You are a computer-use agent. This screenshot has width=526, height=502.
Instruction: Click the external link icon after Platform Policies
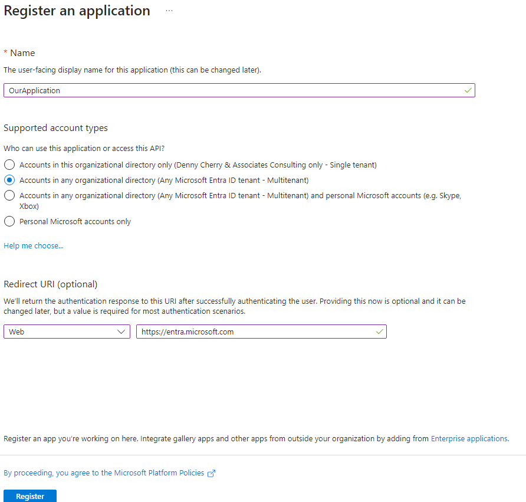(211, 473)
